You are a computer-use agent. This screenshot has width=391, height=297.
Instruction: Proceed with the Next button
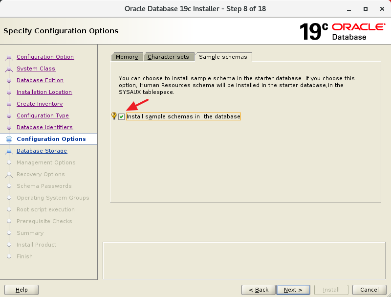pyautogui.click(x=293, y=290)
